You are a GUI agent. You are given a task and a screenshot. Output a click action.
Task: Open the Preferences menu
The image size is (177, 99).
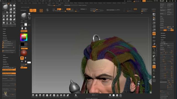pyautogui.click(x=81, y=3)
